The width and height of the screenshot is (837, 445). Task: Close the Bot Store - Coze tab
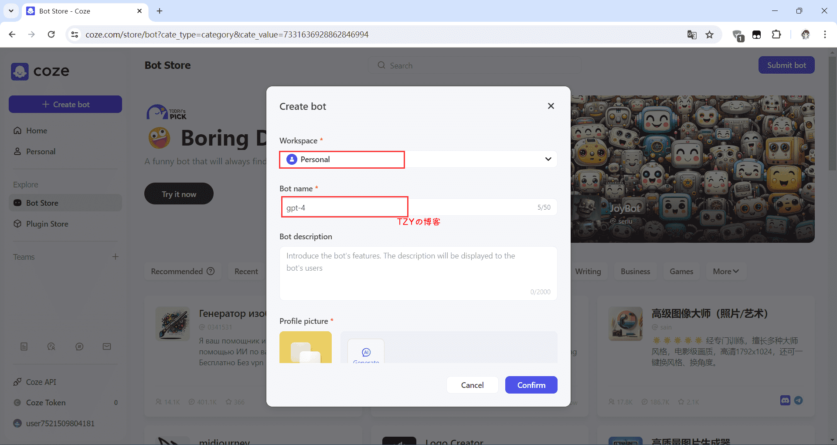tap(139, 11)
